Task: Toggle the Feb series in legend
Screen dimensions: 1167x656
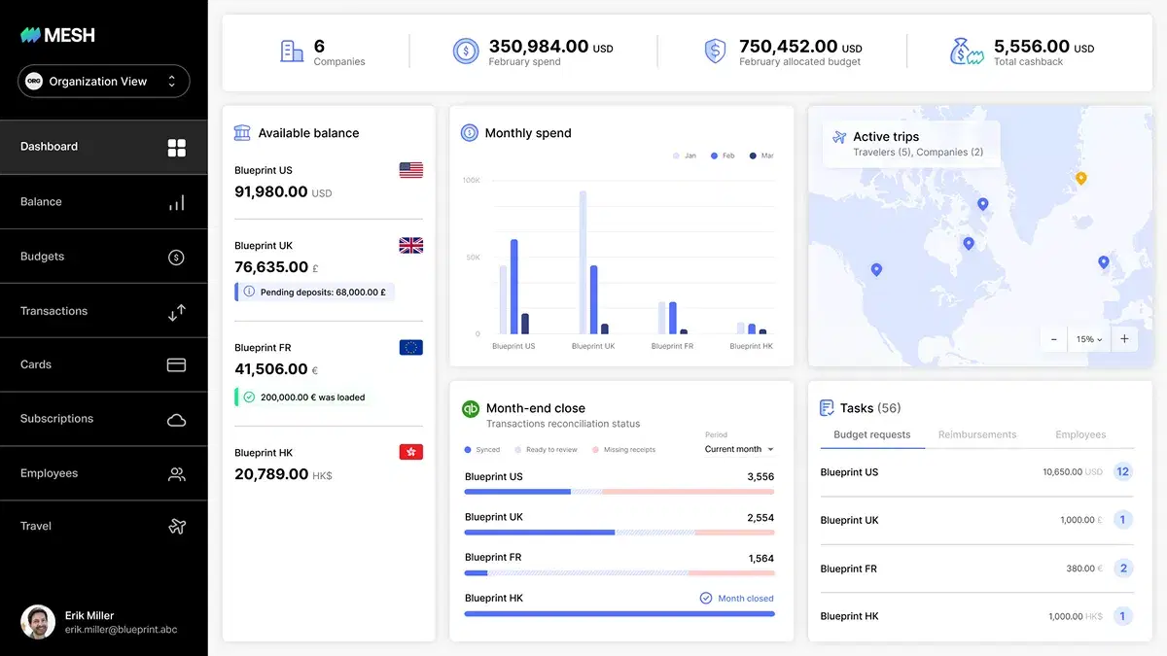Action: 723,155
